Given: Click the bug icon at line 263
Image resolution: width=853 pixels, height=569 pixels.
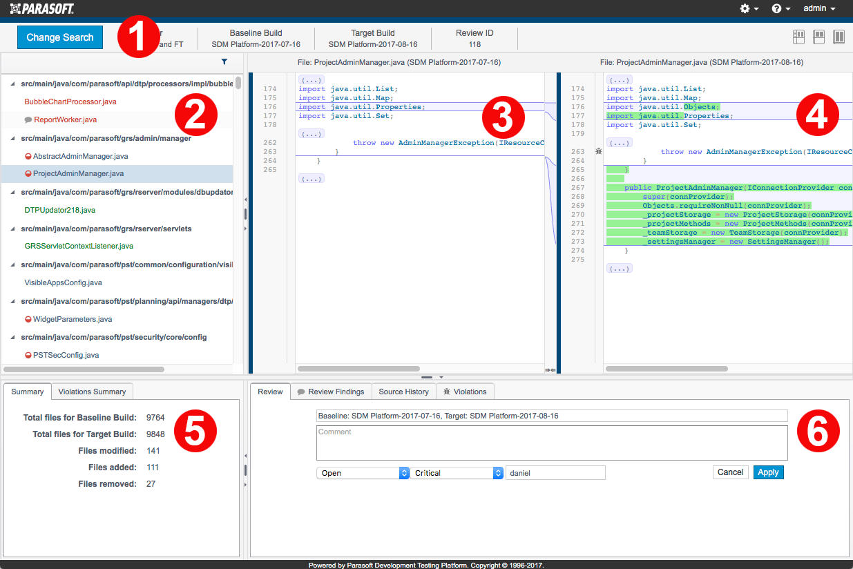Looking at the screenshot, I should pos(598,151).
